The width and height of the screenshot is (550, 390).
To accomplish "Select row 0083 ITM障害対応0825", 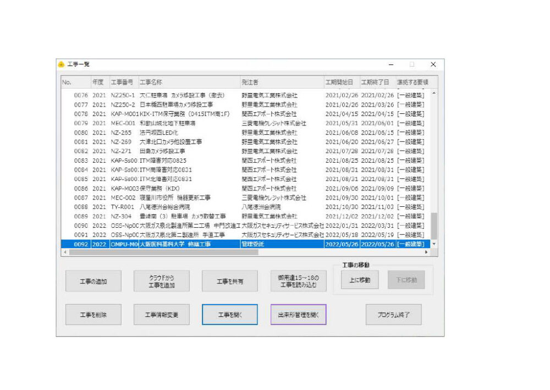I will tap(245, 160).
